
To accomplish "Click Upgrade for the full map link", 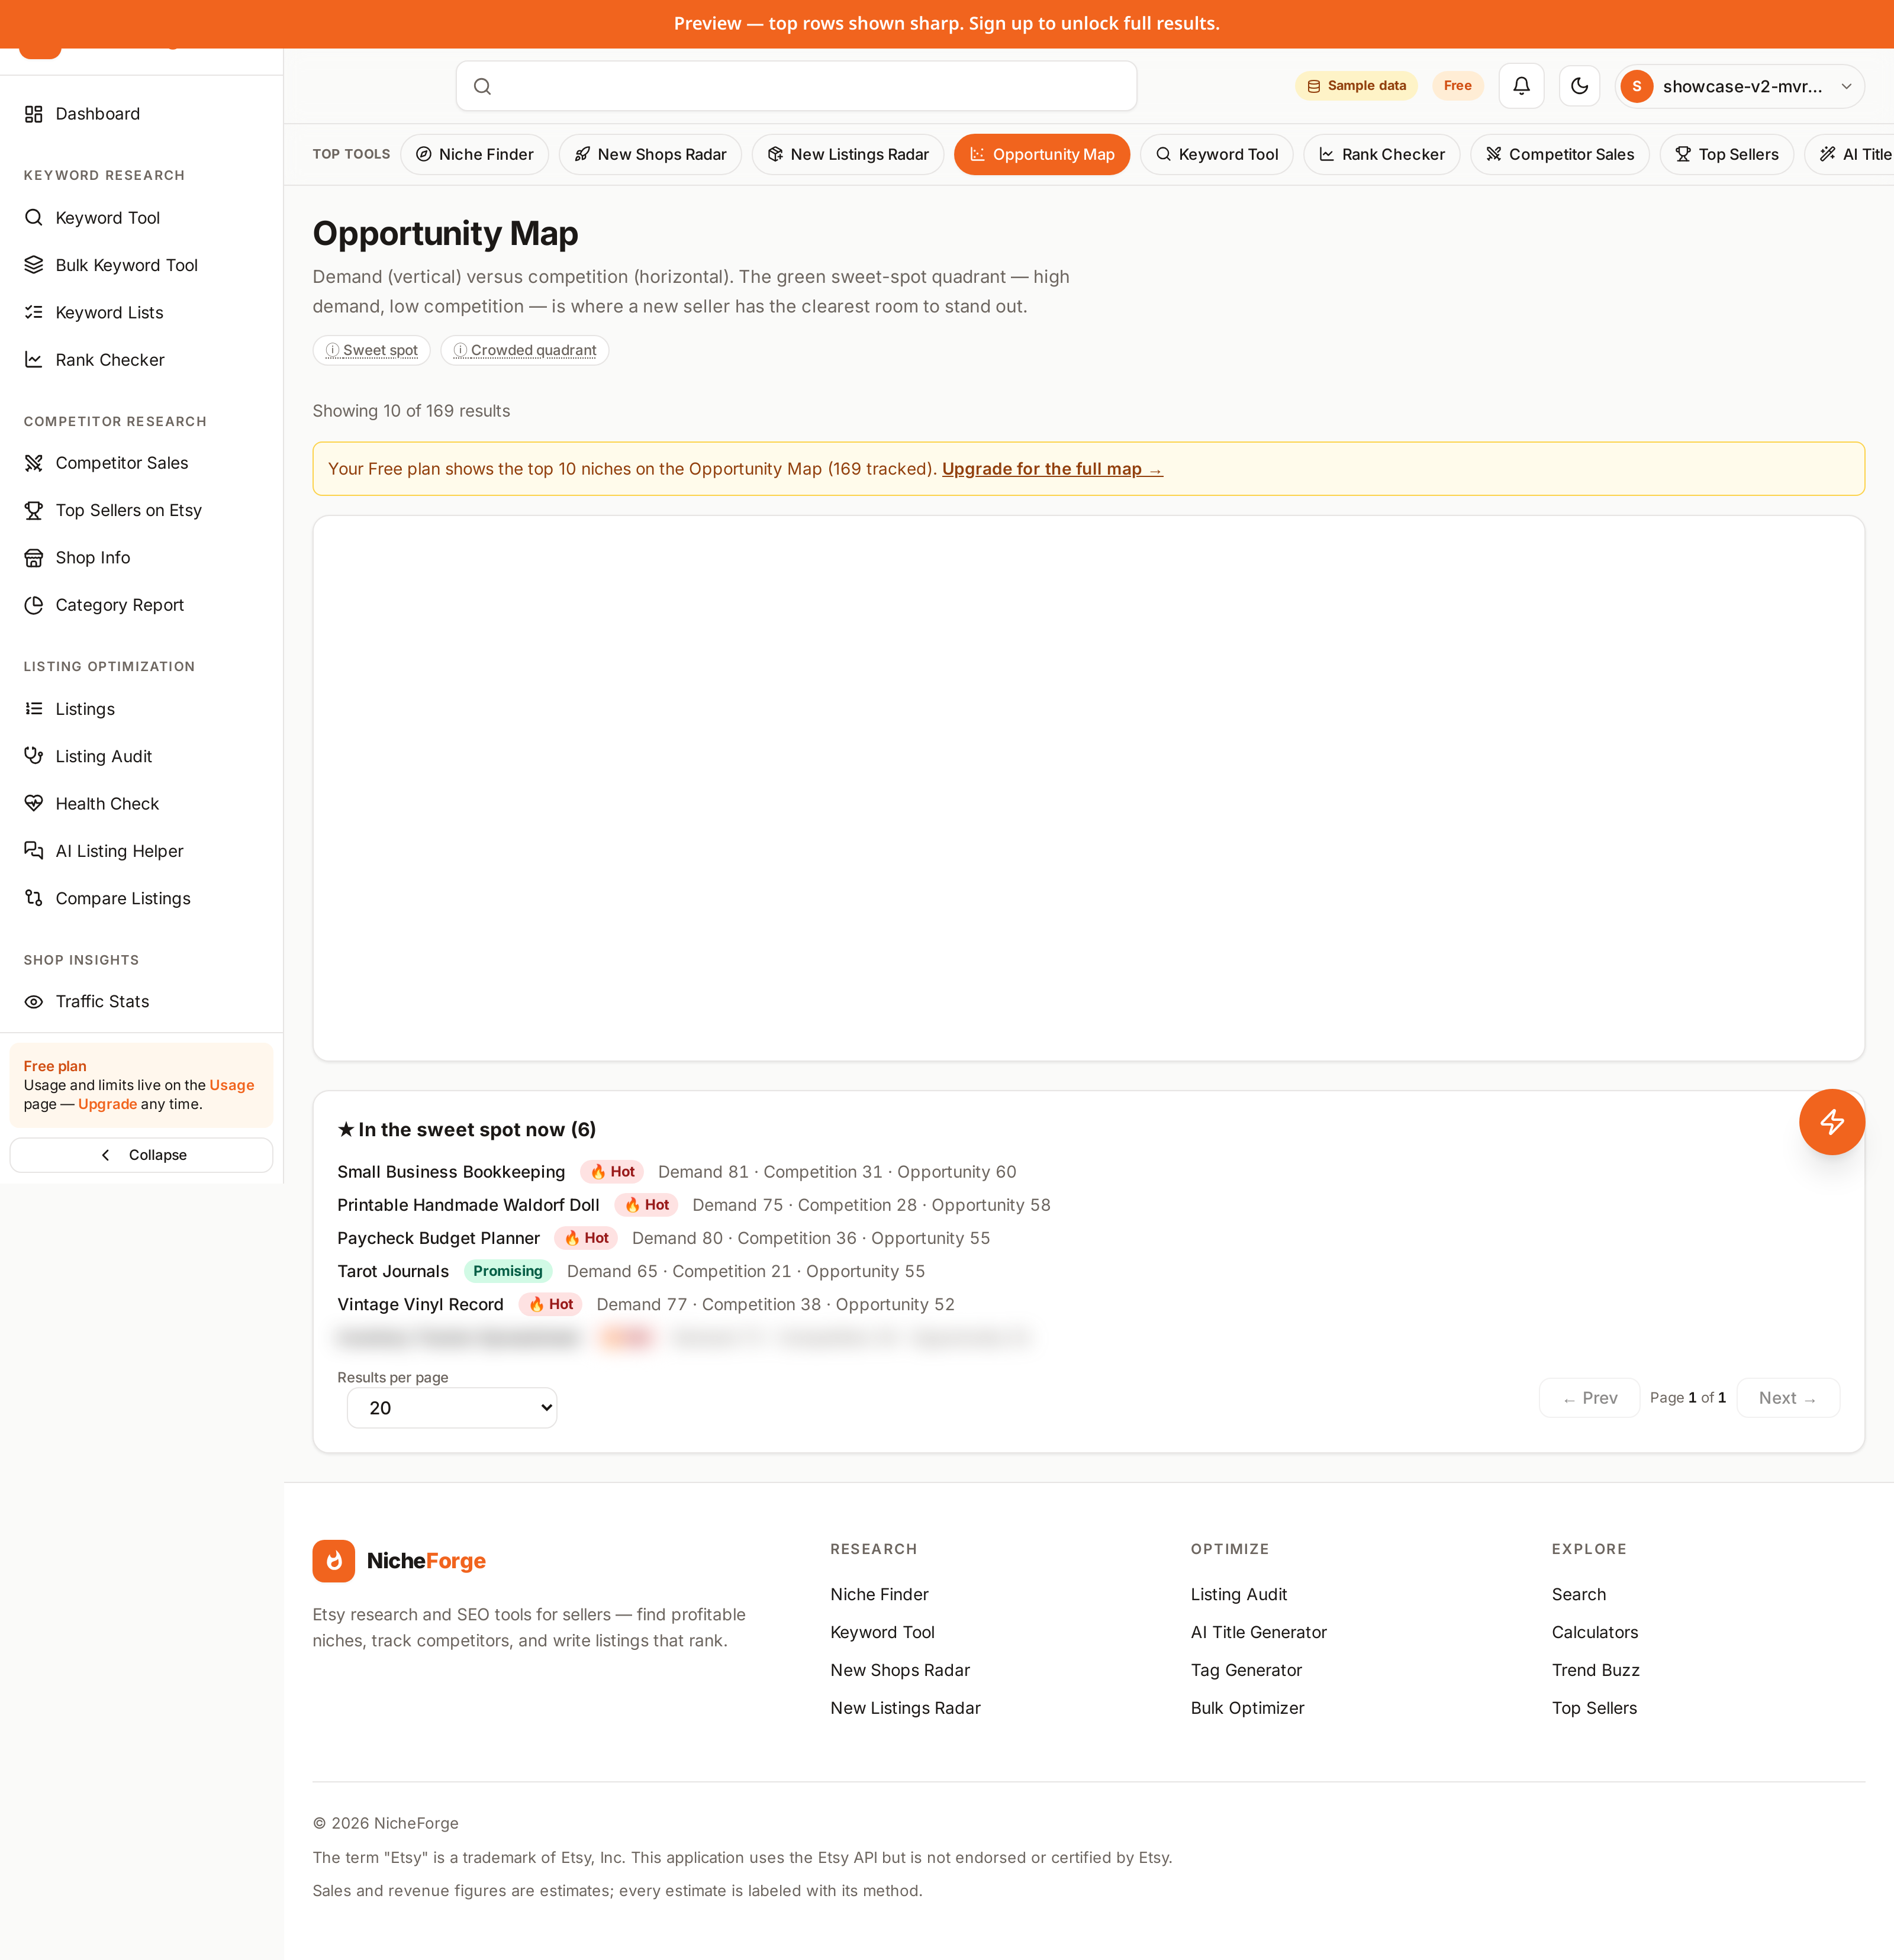I will pos(1052,469).
